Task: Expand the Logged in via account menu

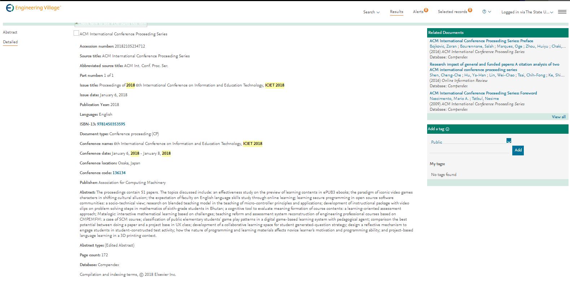Action: 527,12
